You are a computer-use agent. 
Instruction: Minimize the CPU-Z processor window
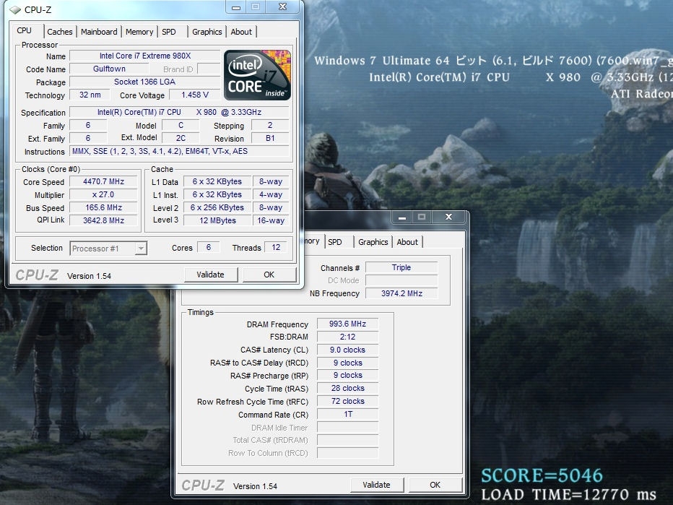(238, 7)
